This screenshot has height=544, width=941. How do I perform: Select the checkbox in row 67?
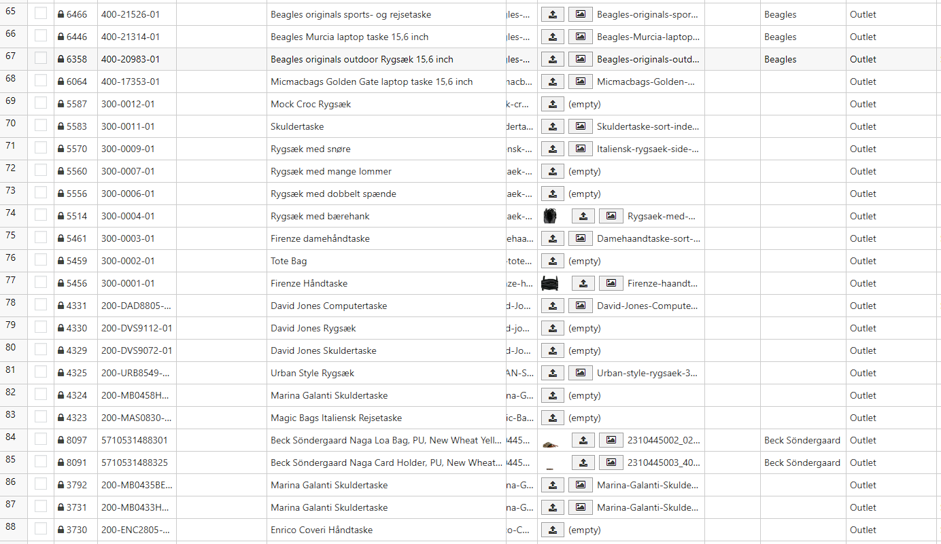(41, 58)
